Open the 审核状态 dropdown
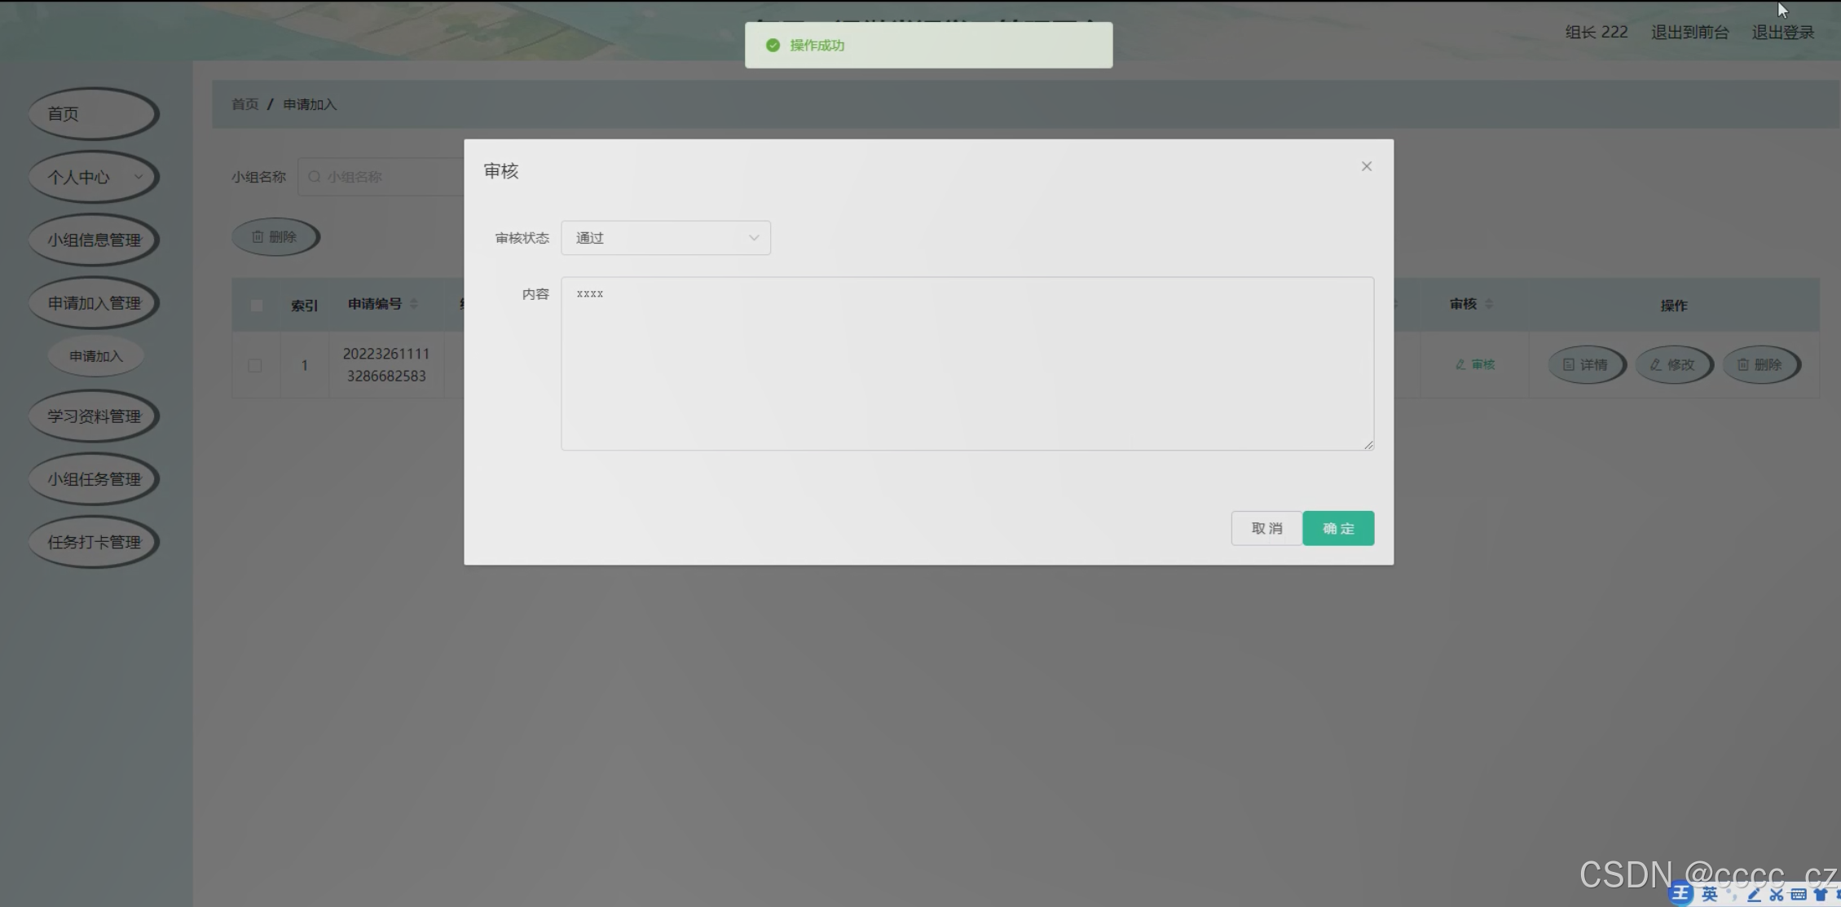1841x907 pixels. point(665,238)
